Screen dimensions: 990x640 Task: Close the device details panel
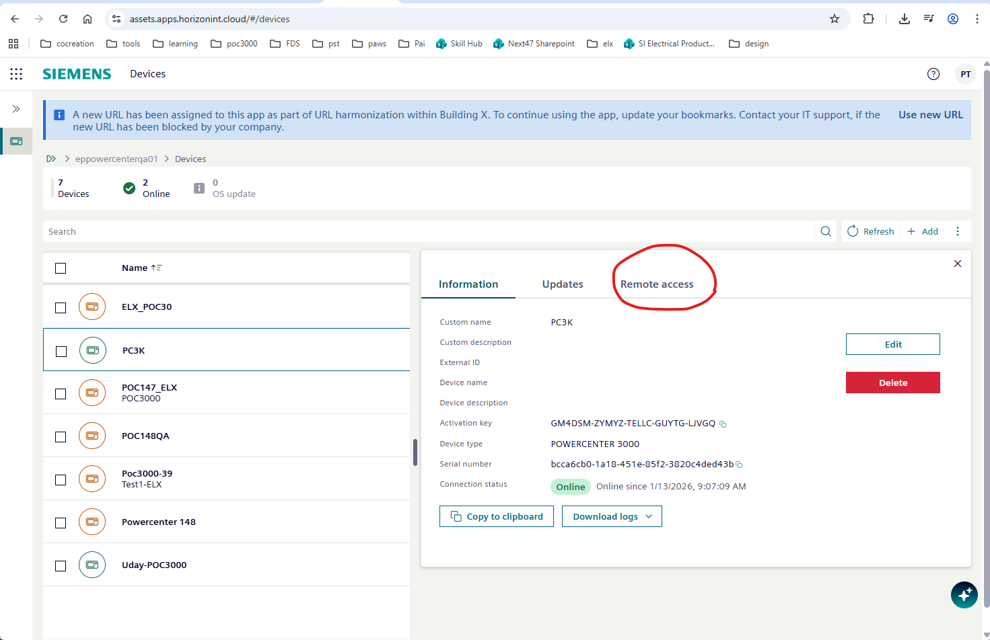click(x=957, y=264)
